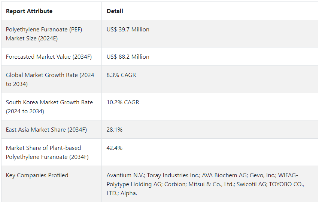
Task: Click the "Detail" column header
Action: (115, 11)
